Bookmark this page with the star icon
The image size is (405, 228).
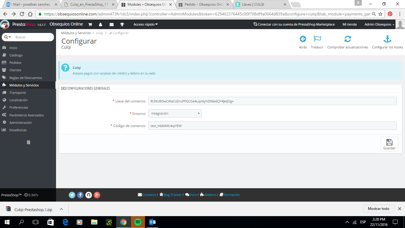click(380, 14)
